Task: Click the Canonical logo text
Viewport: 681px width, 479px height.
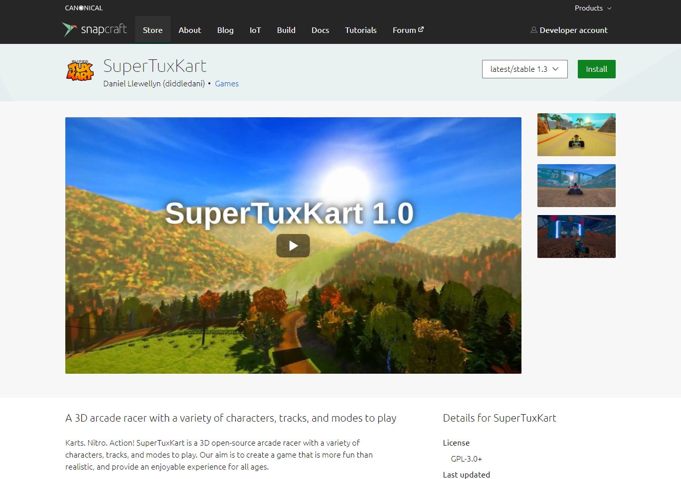Action: tap(84, 8)
